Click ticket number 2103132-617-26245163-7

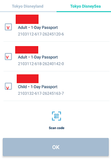tap(41, 93)
